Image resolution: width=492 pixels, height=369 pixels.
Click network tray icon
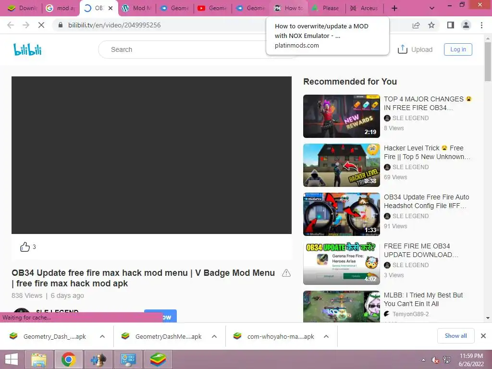(447, 360)
